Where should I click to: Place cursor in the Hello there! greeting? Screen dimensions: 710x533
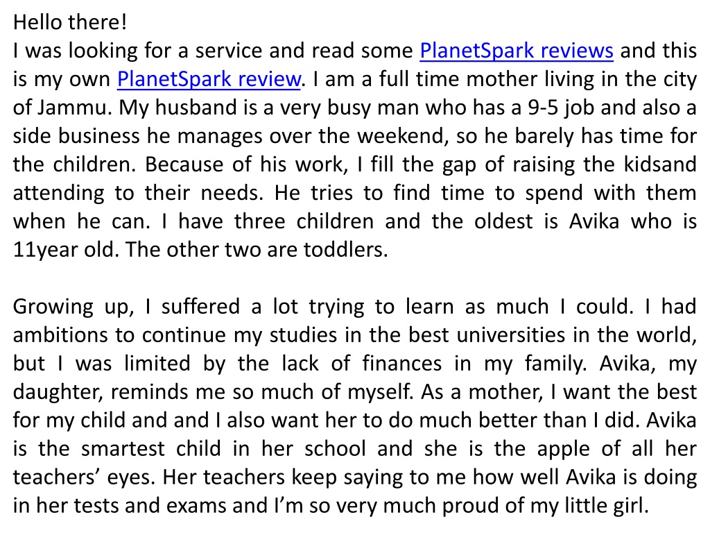pos(70,22)
